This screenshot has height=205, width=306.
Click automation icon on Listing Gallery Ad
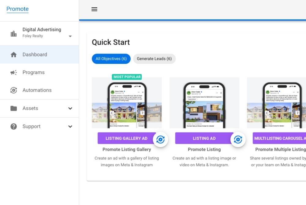pos(160,140)
